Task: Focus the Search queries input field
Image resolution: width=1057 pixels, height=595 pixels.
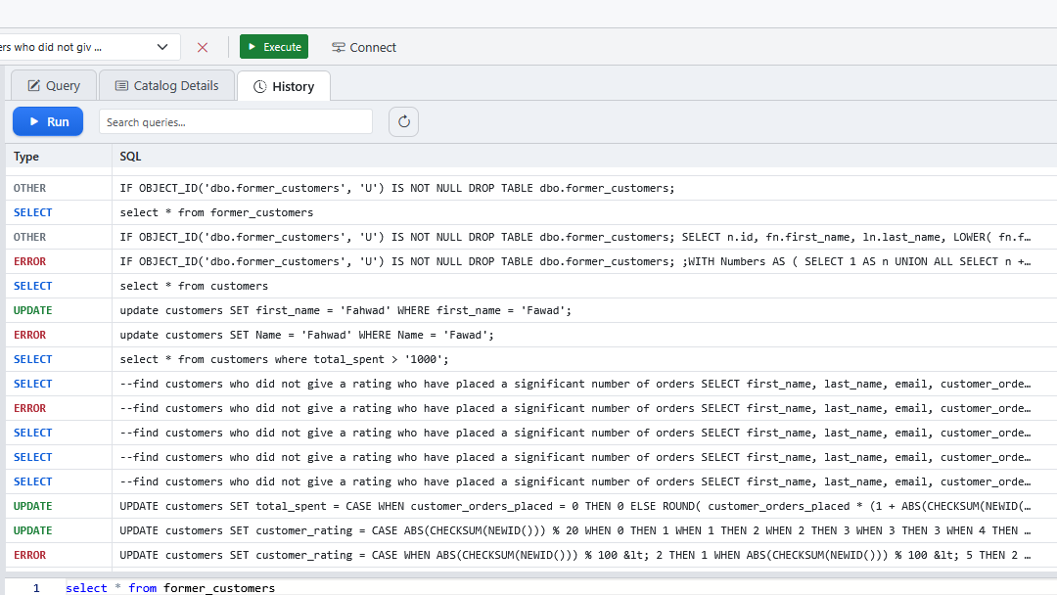Action: [236, 122]
